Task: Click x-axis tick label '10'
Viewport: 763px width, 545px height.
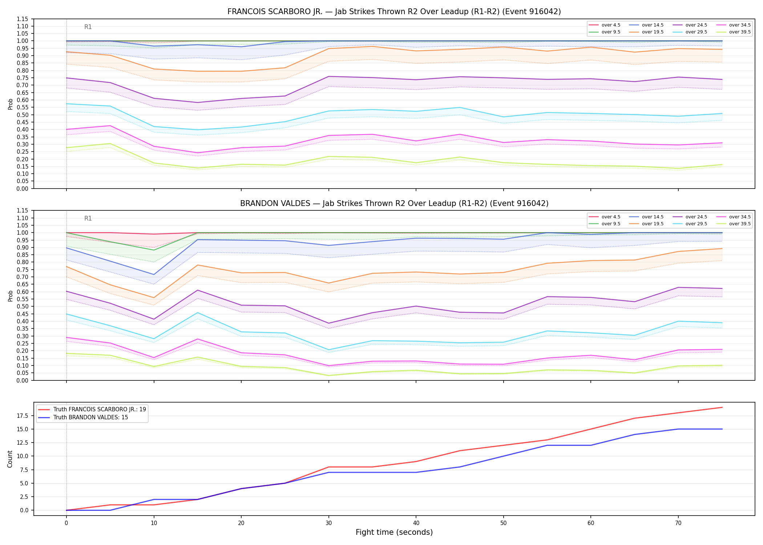Action: click(x=154, y=523)
